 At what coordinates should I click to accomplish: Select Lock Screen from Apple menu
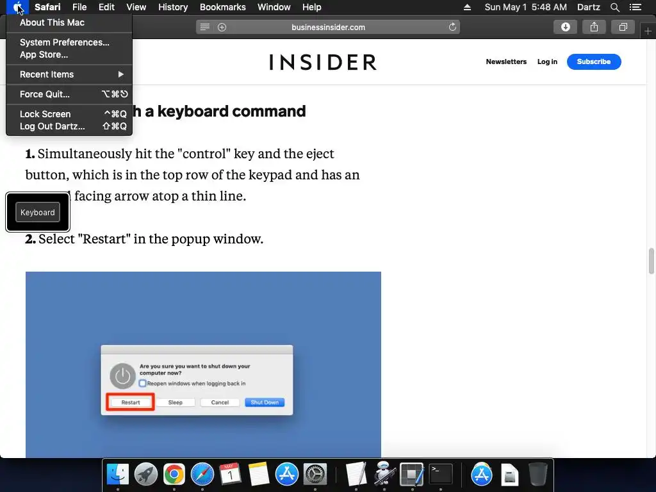[x=69, y=114]
